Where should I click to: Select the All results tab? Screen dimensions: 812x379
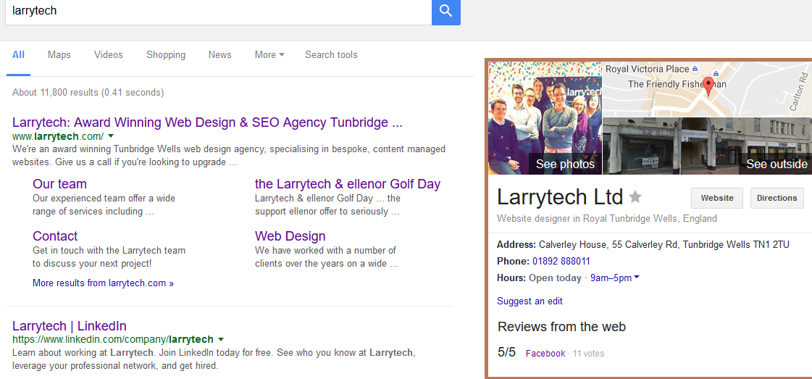pyautogui.click(x=19, y=54)
